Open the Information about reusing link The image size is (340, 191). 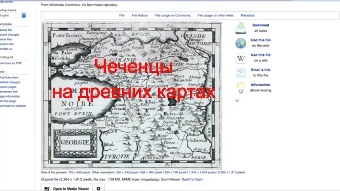pos(261,85)
